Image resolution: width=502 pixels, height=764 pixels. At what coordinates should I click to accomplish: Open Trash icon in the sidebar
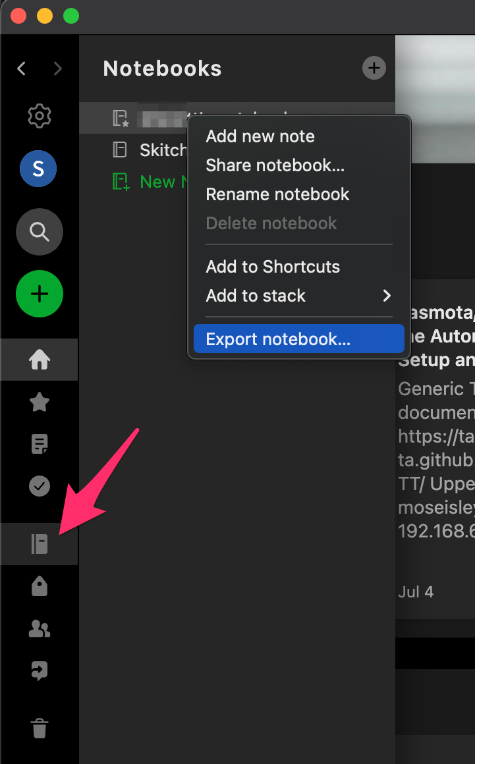[x=40, y=728]
